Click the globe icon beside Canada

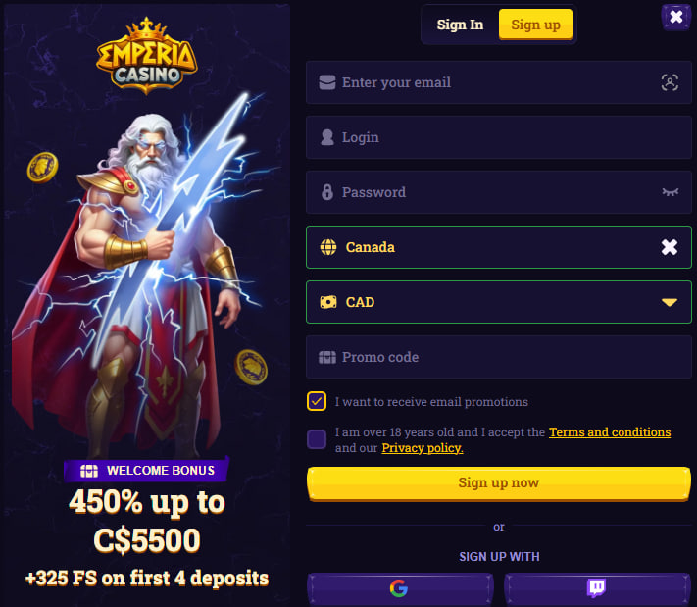click(x=328, y=247)
